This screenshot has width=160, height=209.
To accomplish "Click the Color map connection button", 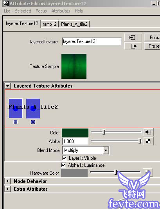I will pos(148,132).
